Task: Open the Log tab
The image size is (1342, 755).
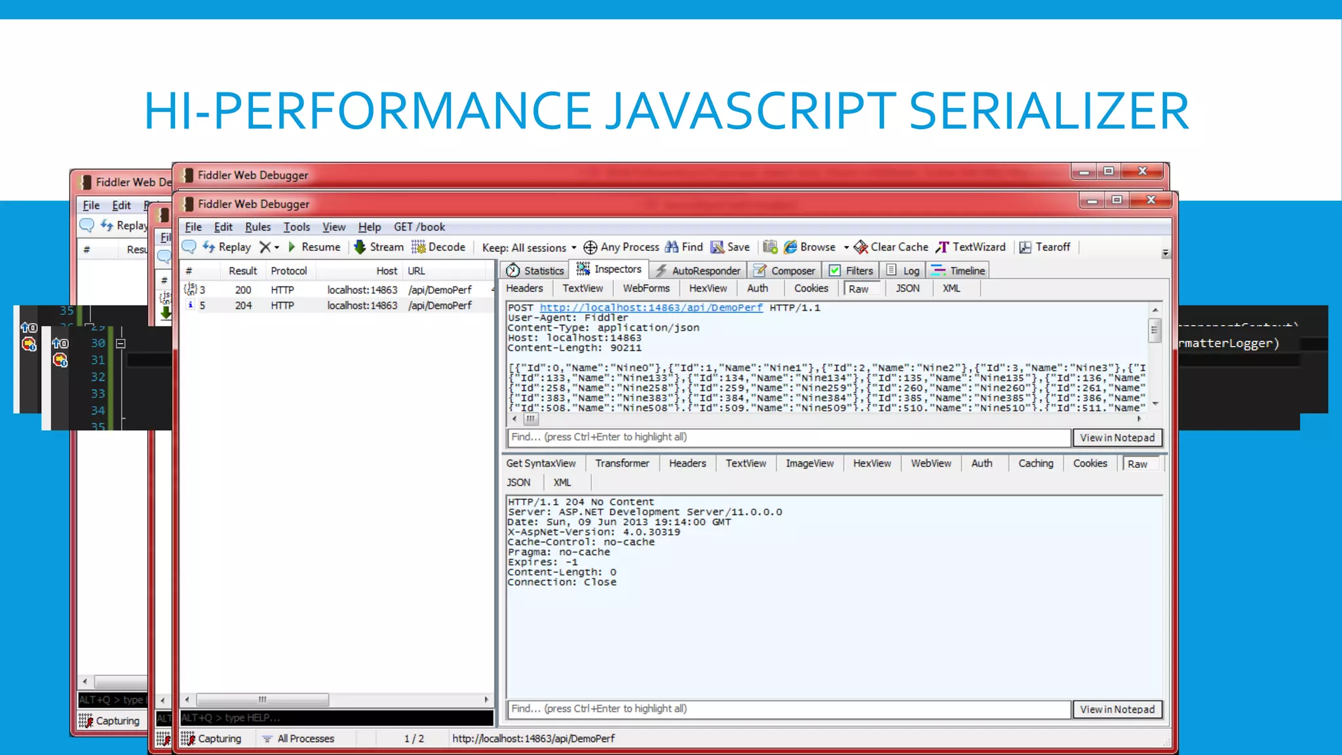Action: [x=903, y=271]
